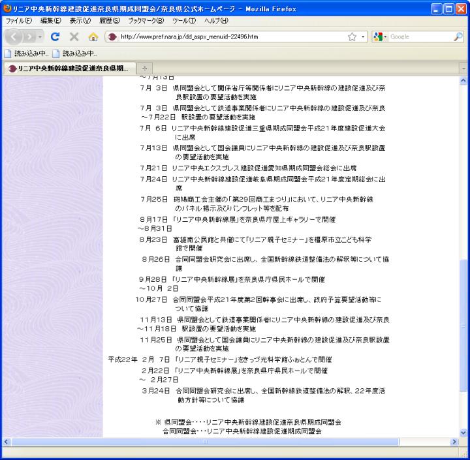470x460 pixels.
Task: Click the site favicon in the address bar
Action: pos(112,37)
